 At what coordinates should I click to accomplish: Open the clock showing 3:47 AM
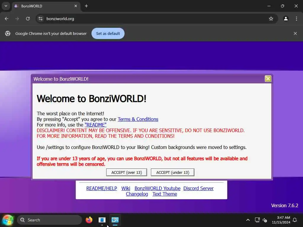point(281,220)
